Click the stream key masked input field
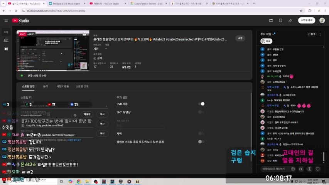Screen dimensions: 329x185 coord(46,115)
